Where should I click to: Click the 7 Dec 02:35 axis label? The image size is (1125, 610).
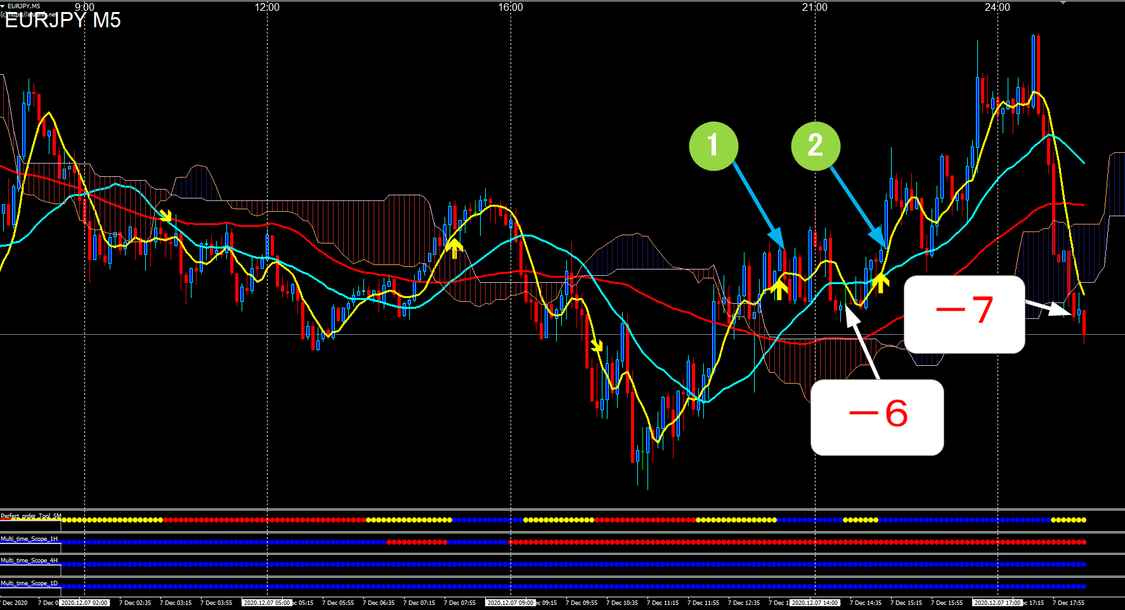tap(135, 603)
